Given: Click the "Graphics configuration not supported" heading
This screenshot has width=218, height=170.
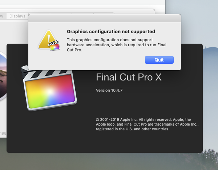Looking at the screenshot, I should pos(111,32).
